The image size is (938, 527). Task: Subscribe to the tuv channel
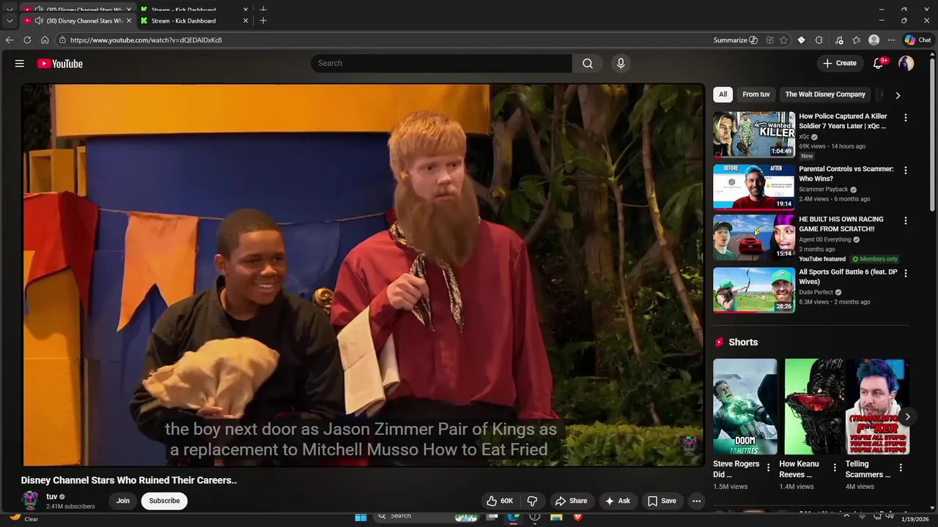[164, 501]
